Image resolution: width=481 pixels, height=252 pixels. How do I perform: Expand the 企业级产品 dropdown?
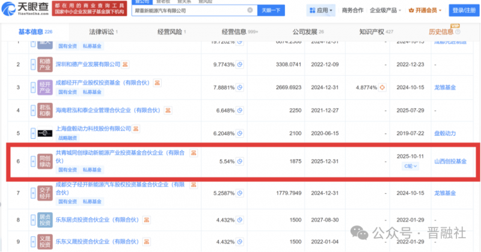click(x=385, y=10)
